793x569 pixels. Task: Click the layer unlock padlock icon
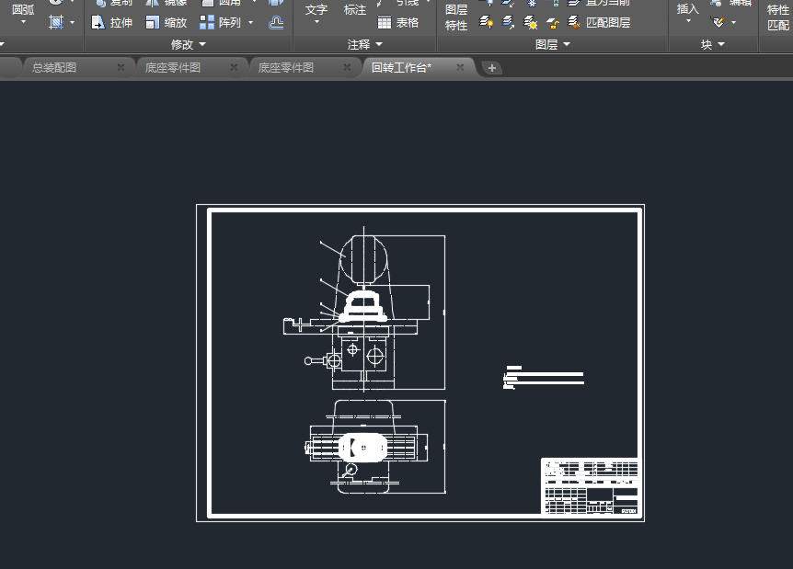click(x=553, y=23)
